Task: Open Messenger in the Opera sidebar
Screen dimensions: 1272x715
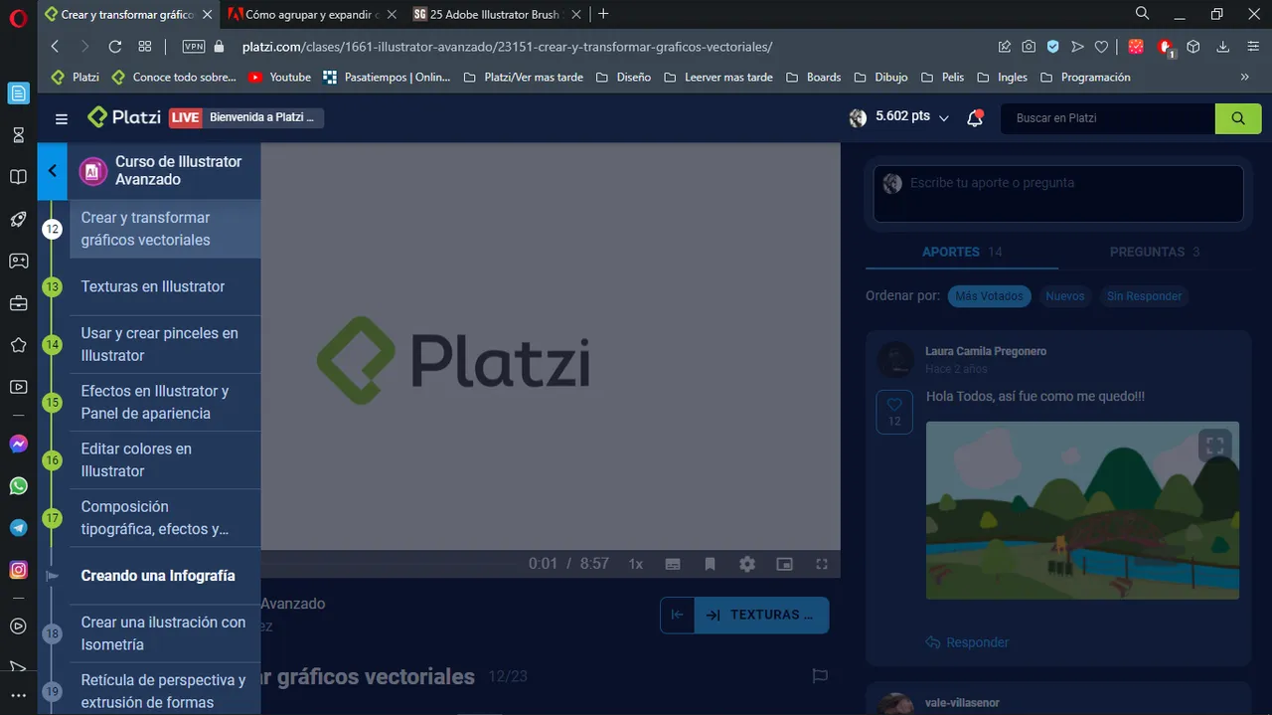Action: click(18, 445)
